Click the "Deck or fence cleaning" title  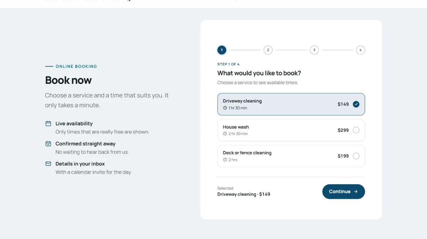coord(247,153)
